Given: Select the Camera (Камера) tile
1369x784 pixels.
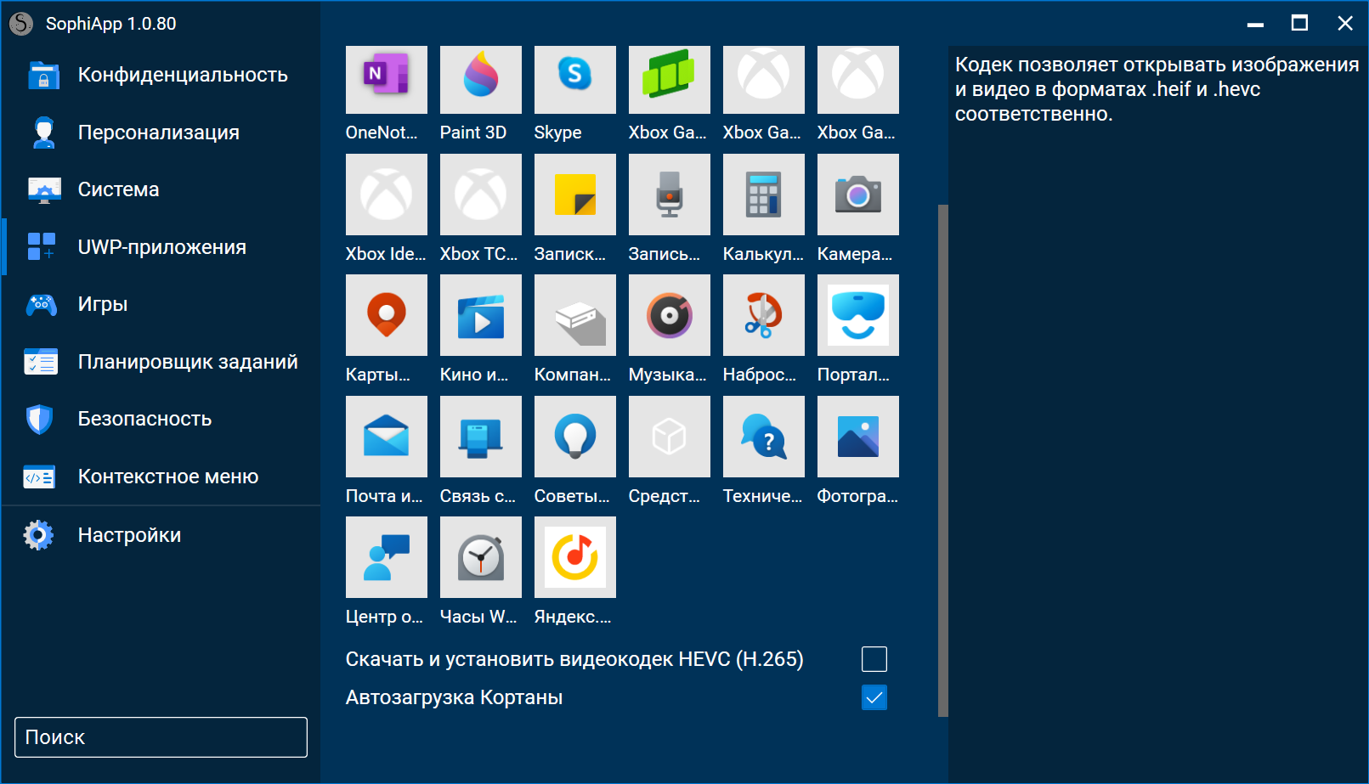Looking at the screenshot, I should 857,195.
